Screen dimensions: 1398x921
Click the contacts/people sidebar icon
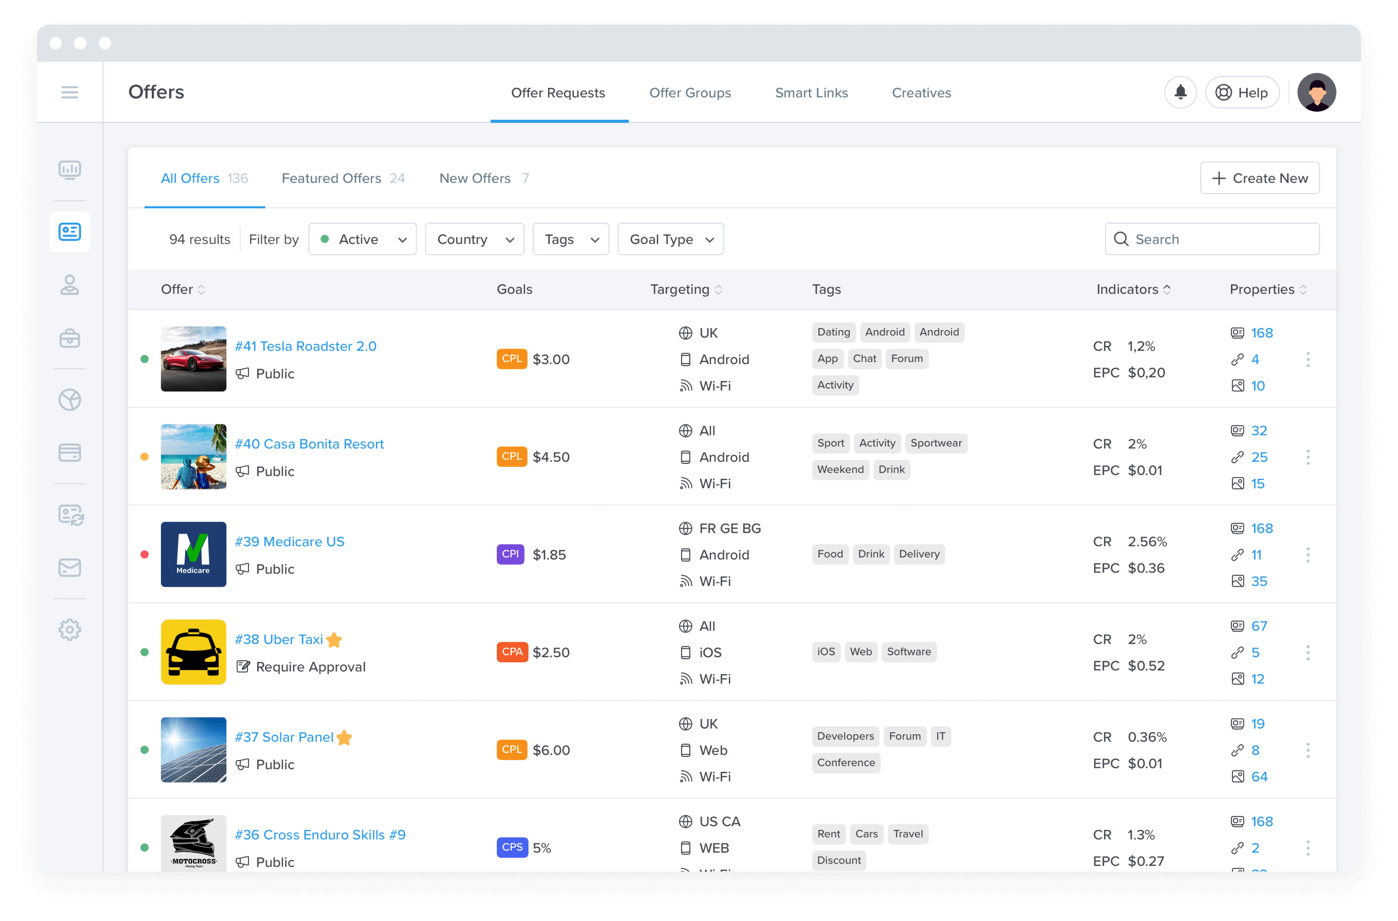(x=70, y=286)
